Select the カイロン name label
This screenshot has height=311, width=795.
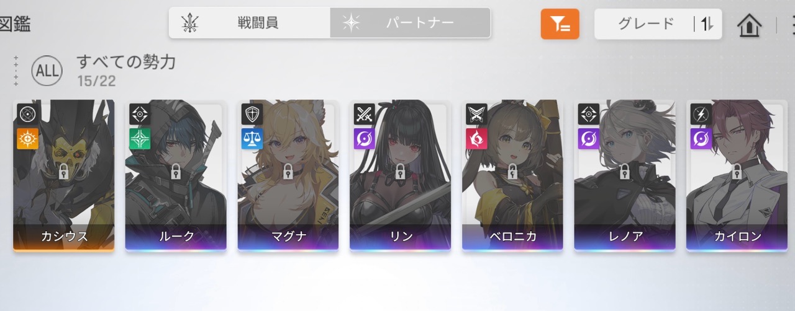point(737,236)
